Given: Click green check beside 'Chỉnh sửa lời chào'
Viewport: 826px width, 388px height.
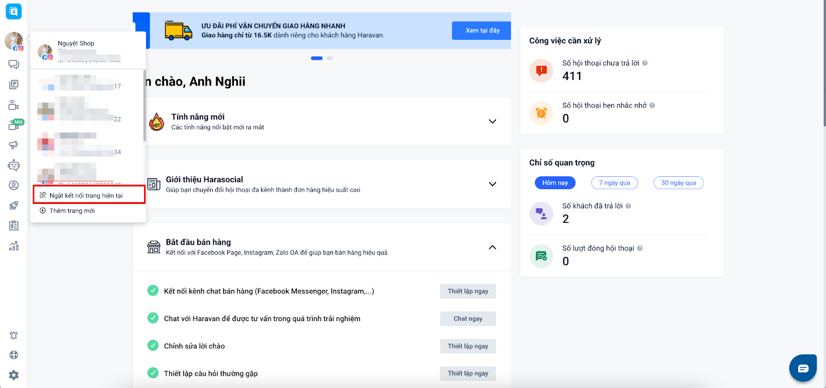Looking at the screenshot, I should (x=153, y=345).
